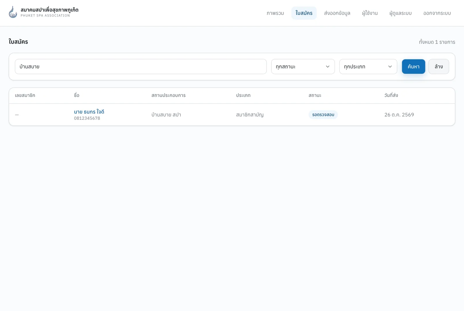Click the วันที่ส่ง column header
The height and width of the screenshot is (311, 464).
click(391, 95)
